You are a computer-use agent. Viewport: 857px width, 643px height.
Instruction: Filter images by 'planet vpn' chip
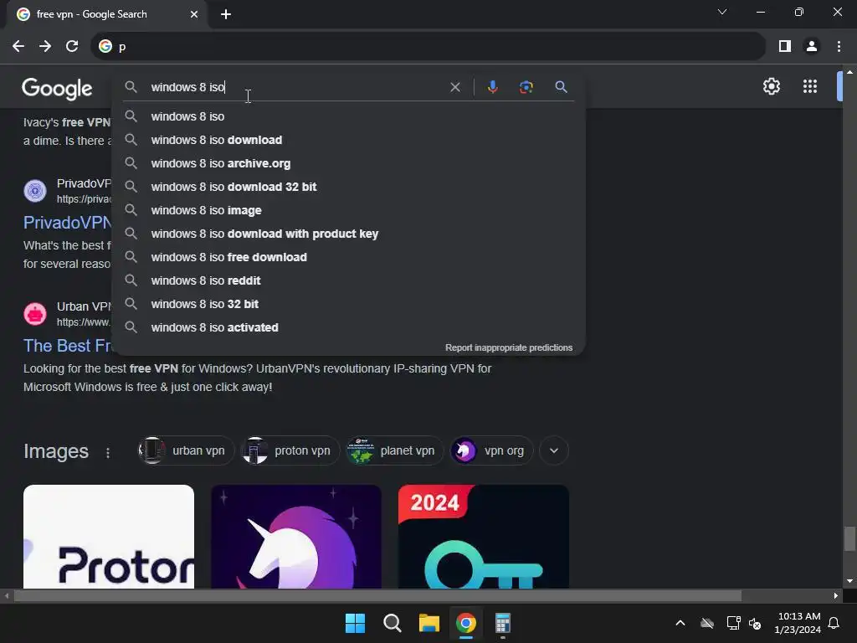tap(395, 450)
